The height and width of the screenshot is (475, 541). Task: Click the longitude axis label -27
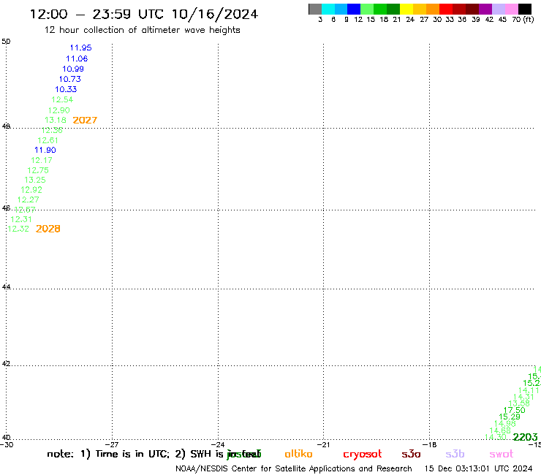(x=112, y=445)
